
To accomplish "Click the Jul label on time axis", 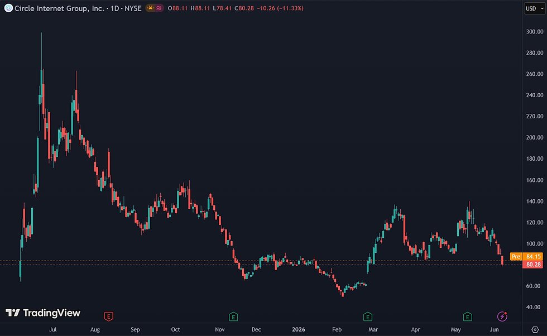I will pos(52,329).
